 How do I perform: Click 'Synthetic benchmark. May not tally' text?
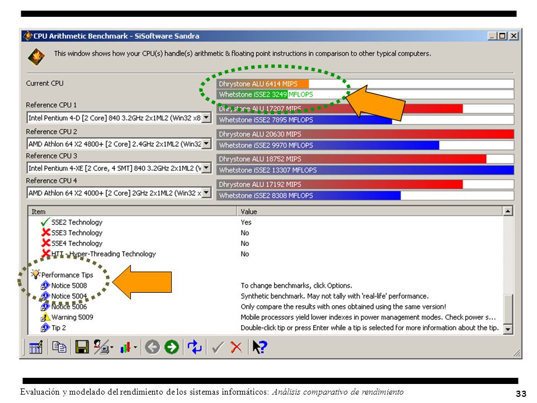(x=335, y=296)
